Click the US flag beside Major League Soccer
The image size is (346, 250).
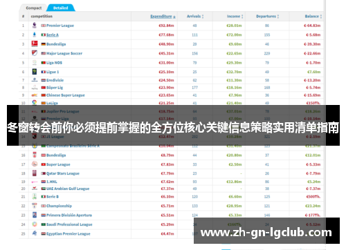44,53
